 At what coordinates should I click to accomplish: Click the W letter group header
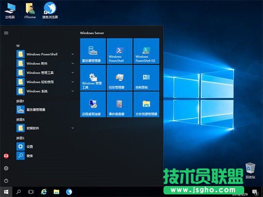(18, 46)
